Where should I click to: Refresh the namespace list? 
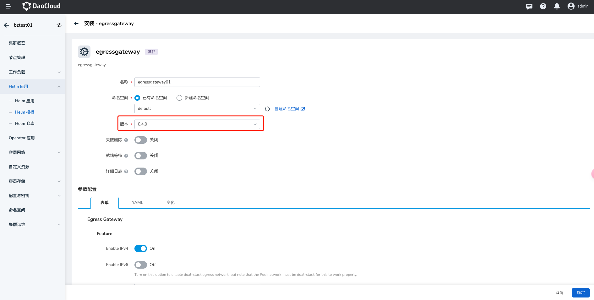tap(267, 109)
